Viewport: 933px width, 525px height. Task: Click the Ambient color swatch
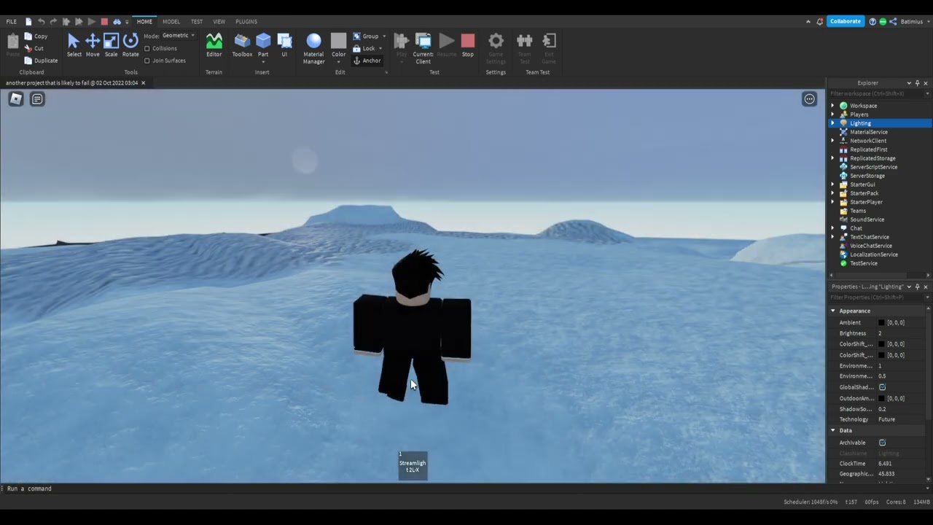pyautogui.click(x=881, y=322)
